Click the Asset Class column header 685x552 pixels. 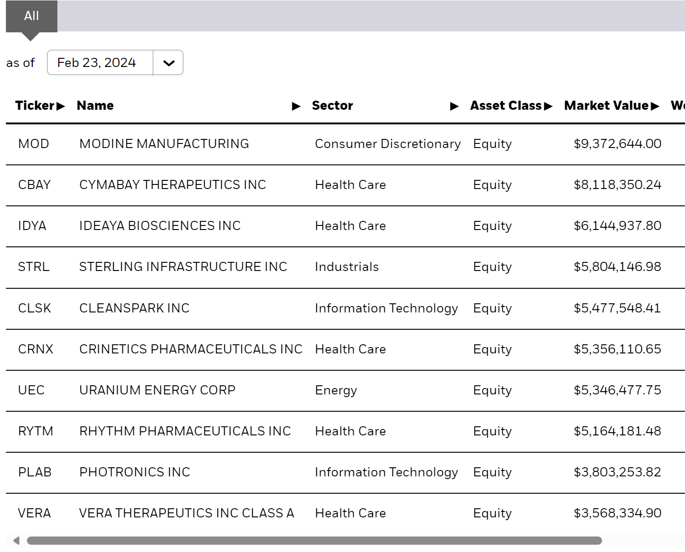coord(506,106)
